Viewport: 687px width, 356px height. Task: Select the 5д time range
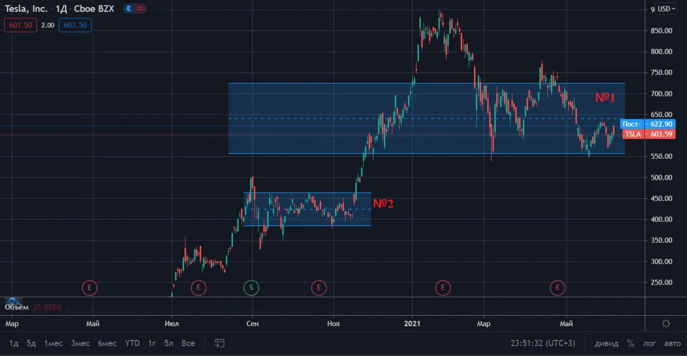pyautogui.click(x=31, y=343)
